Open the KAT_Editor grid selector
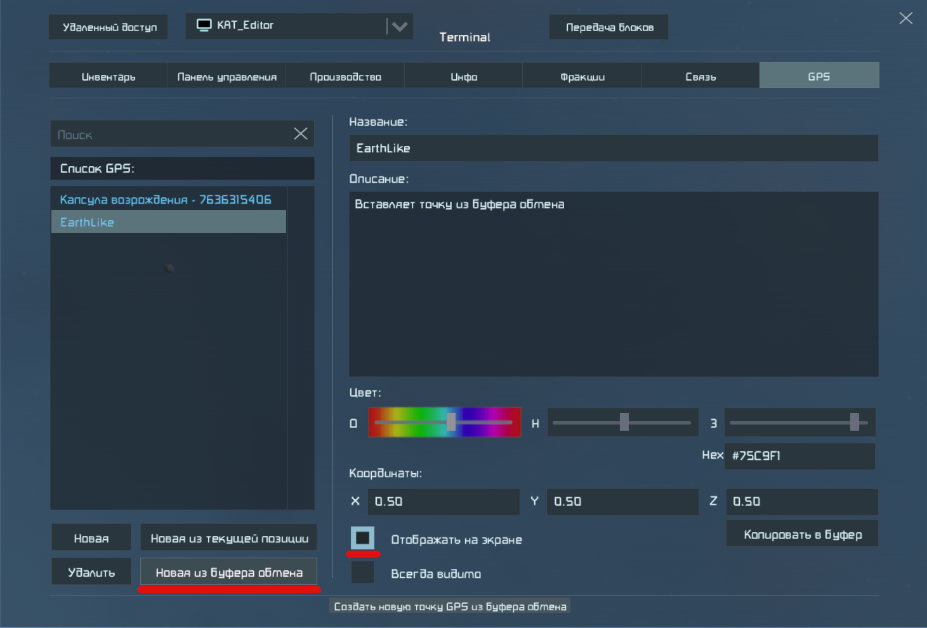This screenshot has width=927, height=628. click(x=299, y=27)
